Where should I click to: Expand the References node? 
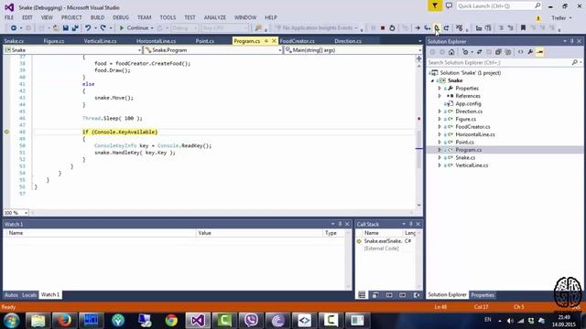coord(439,96)
